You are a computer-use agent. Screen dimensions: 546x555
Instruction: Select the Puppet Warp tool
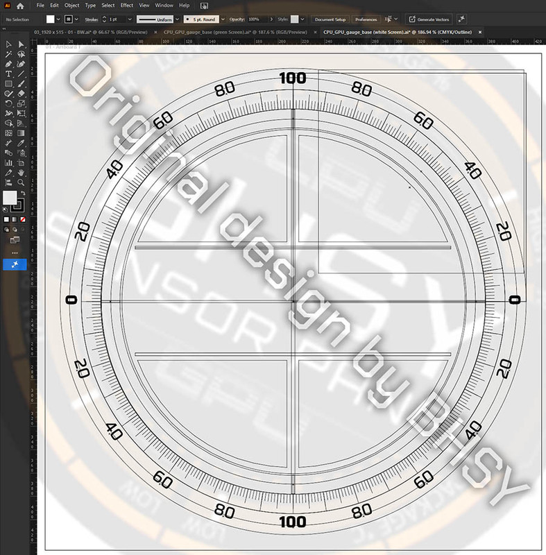click(x=8, y=113)
